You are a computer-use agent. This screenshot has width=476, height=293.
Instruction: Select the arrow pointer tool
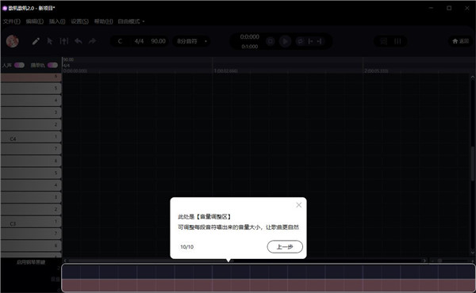click(50, 41)
